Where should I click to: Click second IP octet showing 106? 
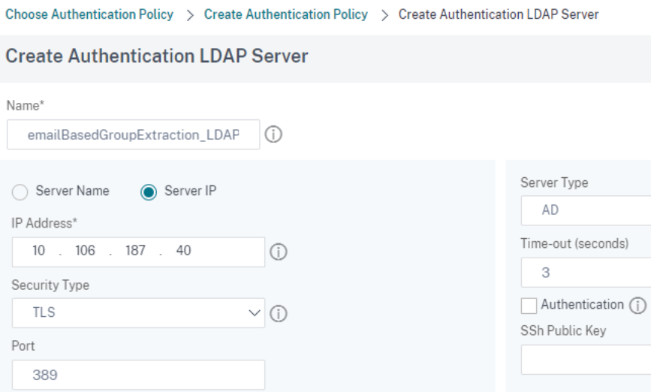(85, 251)
